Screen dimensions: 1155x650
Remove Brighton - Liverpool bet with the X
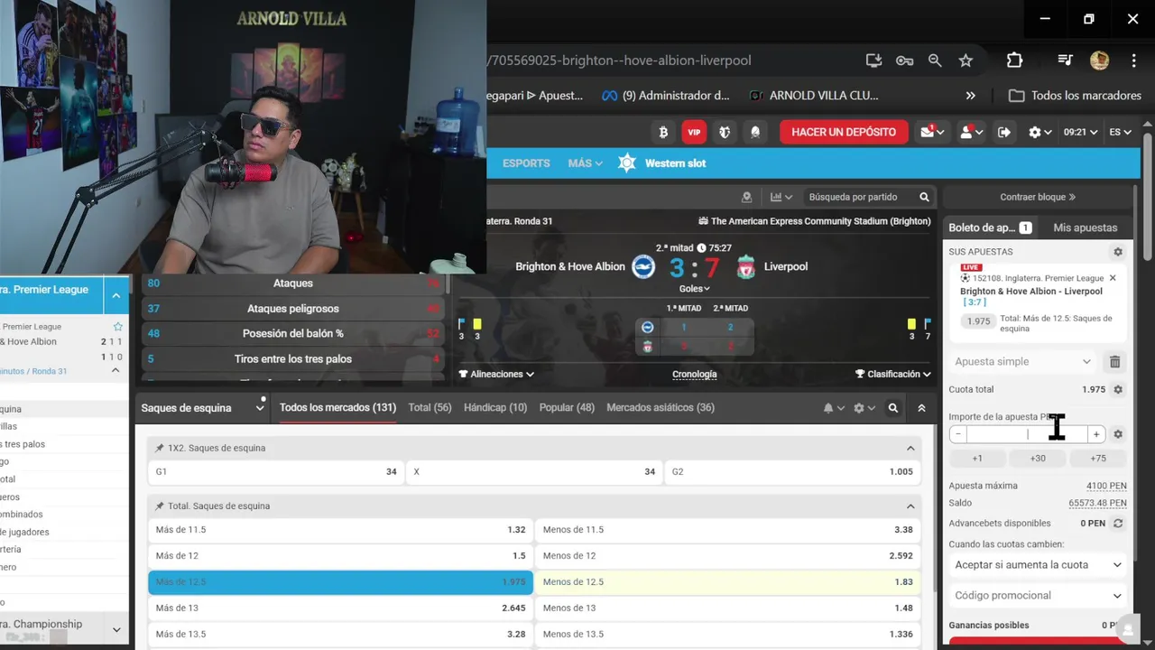(1113, 278)
